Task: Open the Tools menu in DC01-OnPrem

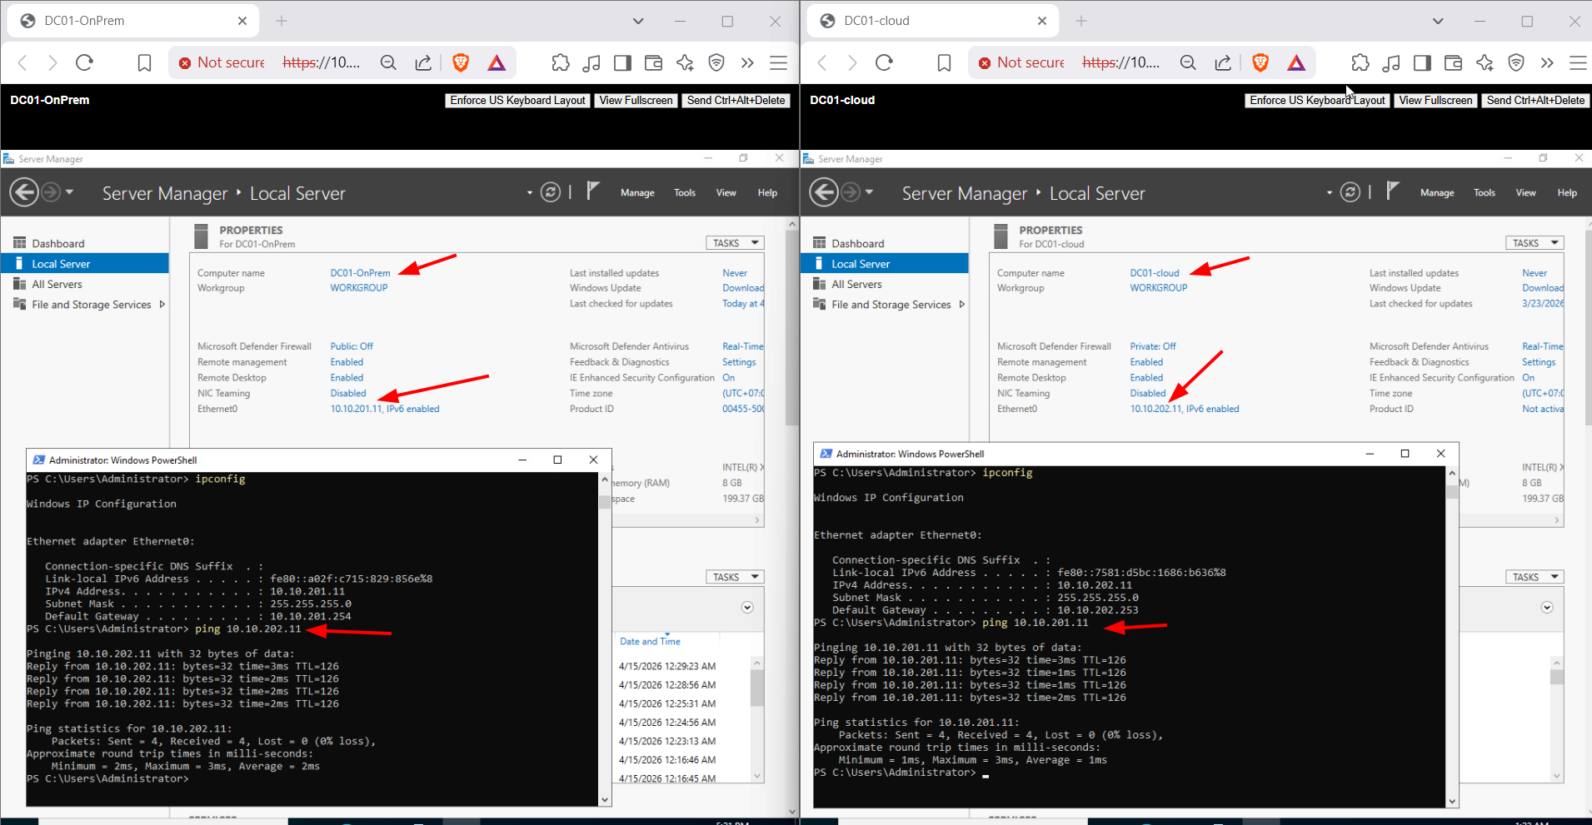Action: click(x=684, y=193)
